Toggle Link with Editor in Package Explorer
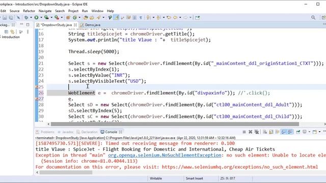326x183 pixels. (12, 32)
